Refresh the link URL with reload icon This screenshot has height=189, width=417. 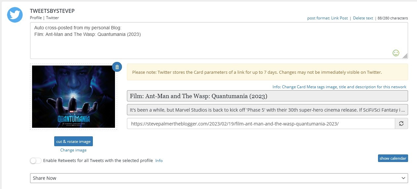401,123
